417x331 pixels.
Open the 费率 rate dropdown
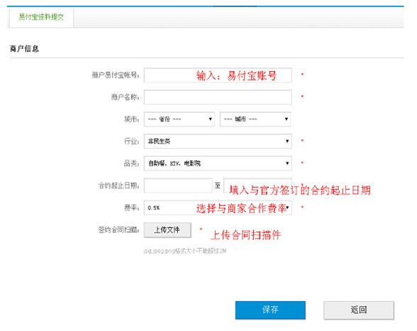(218, 207)
